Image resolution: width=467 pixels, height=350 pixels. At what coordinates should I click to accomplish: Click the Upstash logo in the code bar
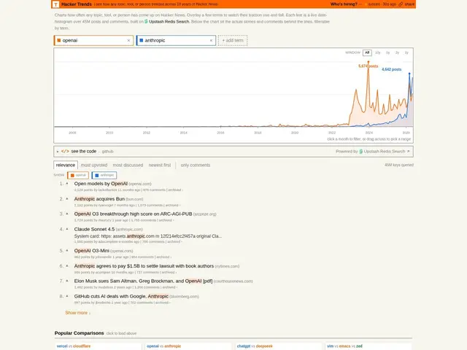[x=360, y=152]
